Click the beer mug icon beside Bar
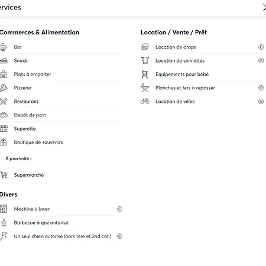This screenshot has width=266, height=266. pyautogui.click(x=3, y=47)
